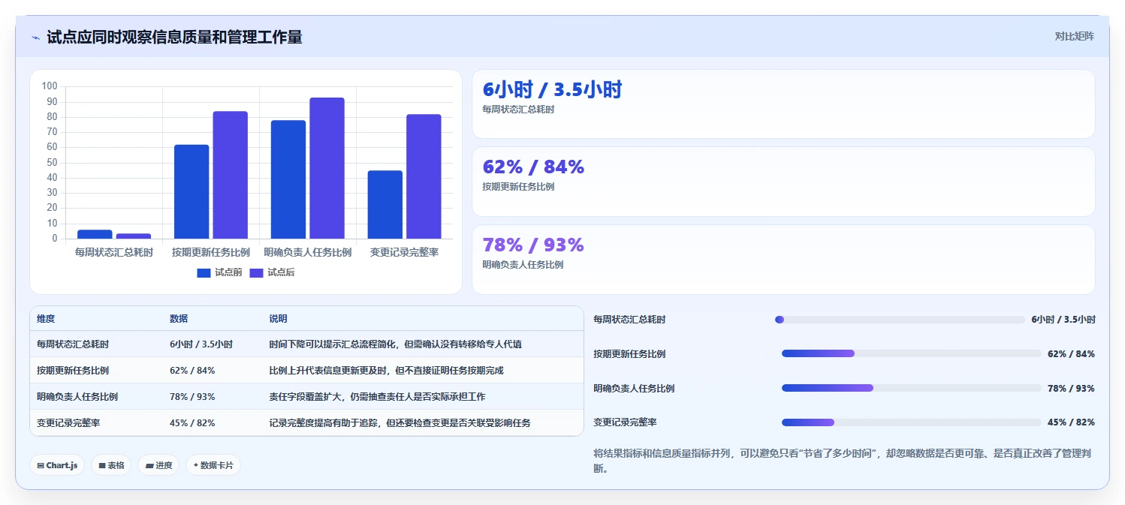This screenshot has height=505, width=1125.
Task: Click the 数据卡片 tag chip
Action: [x=213, y=465]
